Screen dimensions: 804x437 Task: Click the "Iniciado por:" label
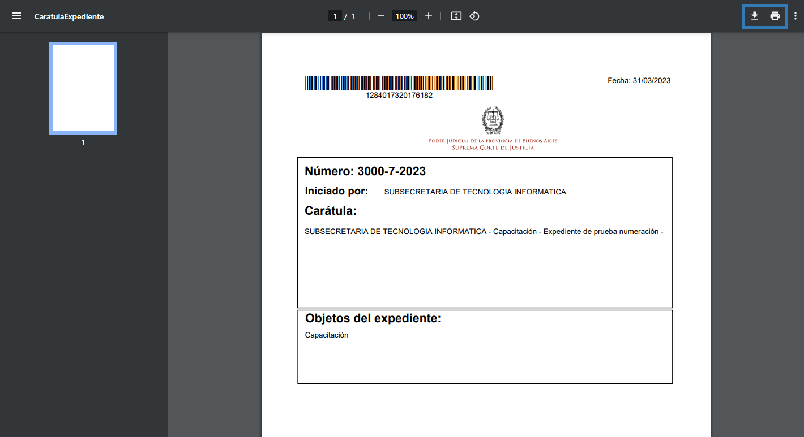pos(336,191)
